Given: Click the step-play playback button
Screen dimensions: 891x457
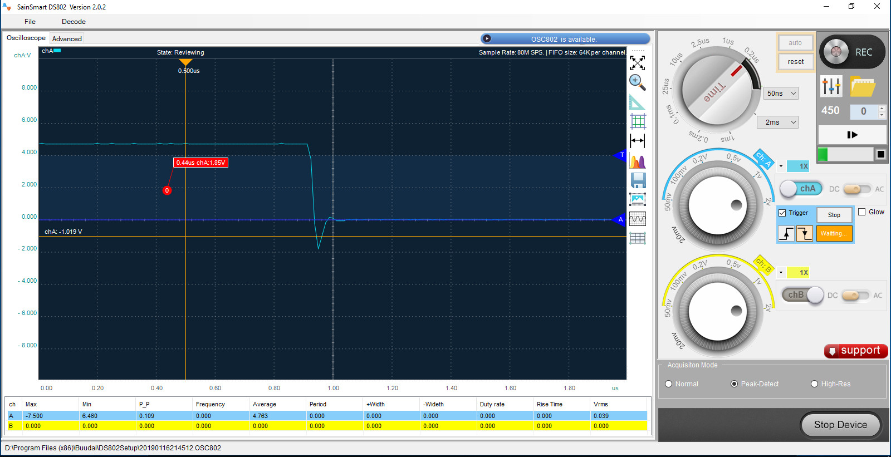Looking at the screenshot, I should (x=852, y=135).
